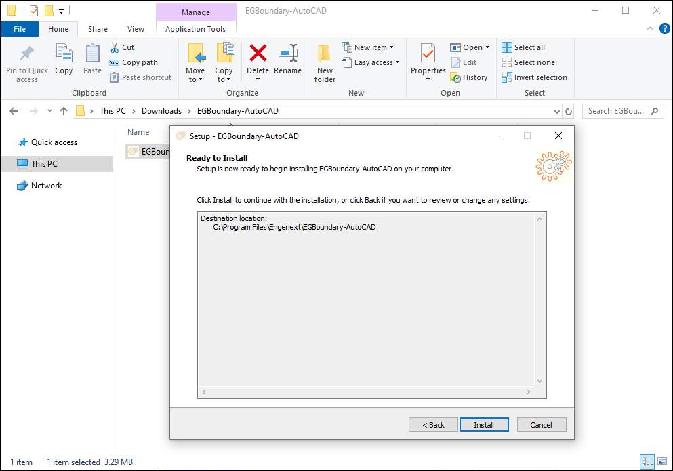Open the Customize Quick Access Toolbar dropdown
Screen dimensions: 673x471
coord(62,11)
